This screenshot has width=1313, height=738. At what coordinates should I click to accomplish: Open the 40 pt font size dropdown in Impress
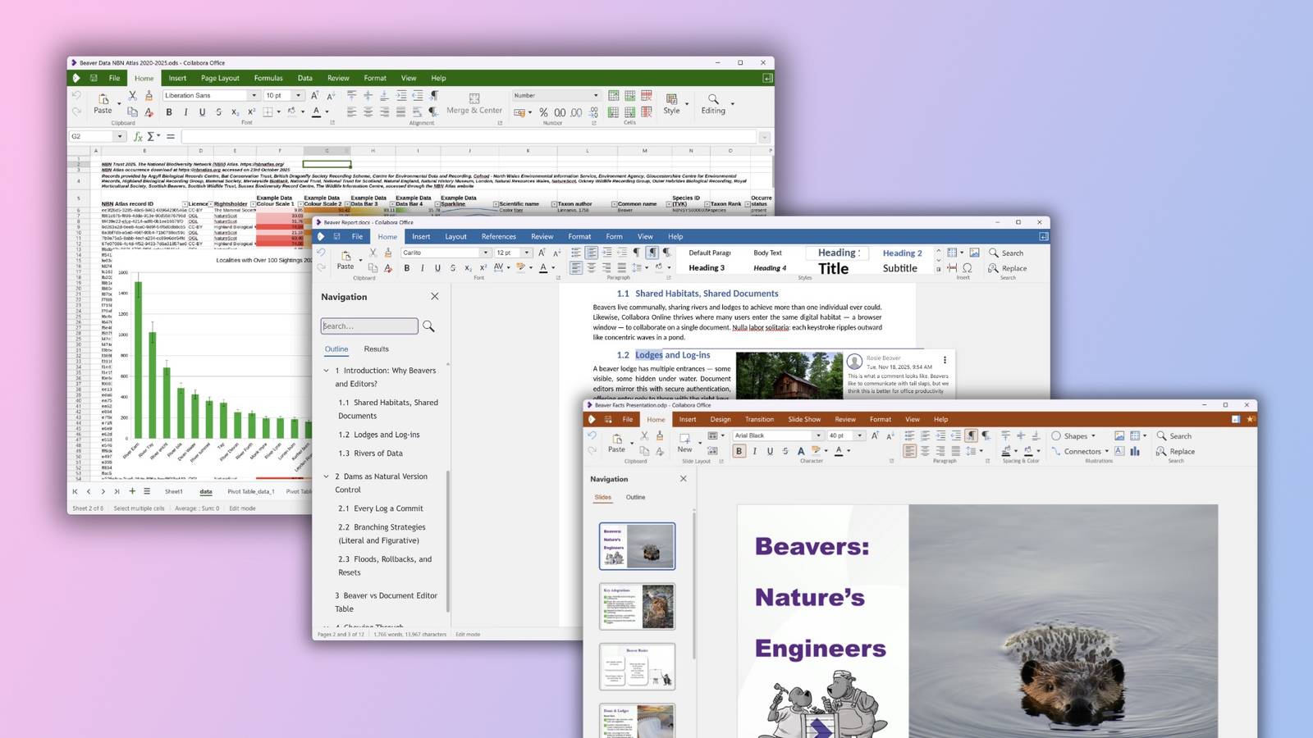pyautogui.click(x=862, y=435)
